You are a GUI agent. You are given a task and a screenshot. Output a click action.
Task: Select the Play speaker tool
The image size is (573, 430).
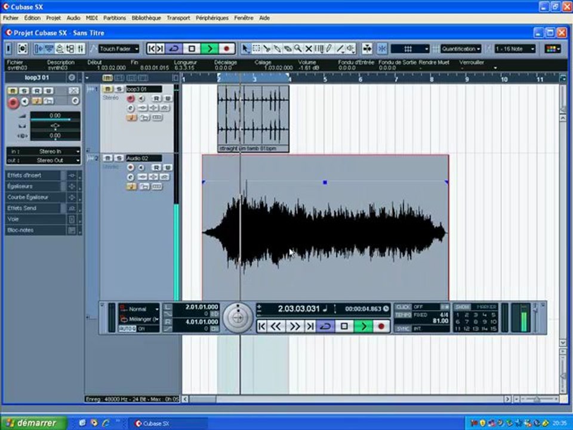pyautogui.click(x=350, y=48)
